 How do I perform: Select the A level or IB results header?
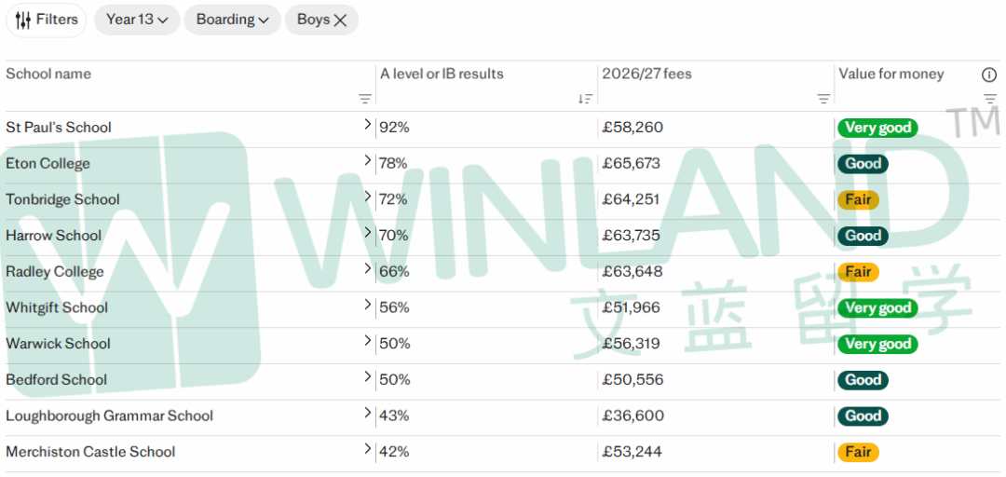(x=442, y=74)
